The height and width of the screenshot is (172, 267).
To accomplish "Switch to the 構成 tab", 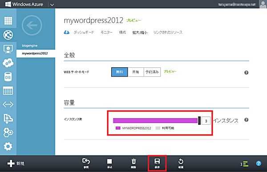I will pos(122,32).
